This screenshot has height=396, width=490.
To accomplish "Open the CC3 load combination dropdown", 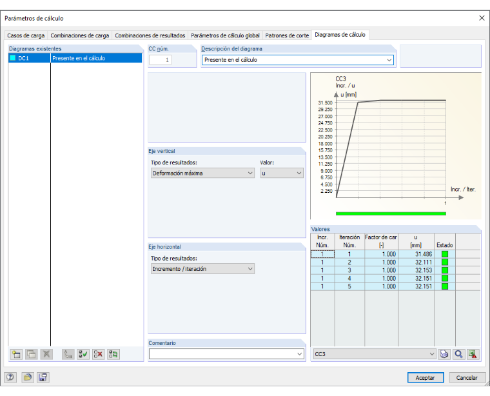I will click(375, 354).
